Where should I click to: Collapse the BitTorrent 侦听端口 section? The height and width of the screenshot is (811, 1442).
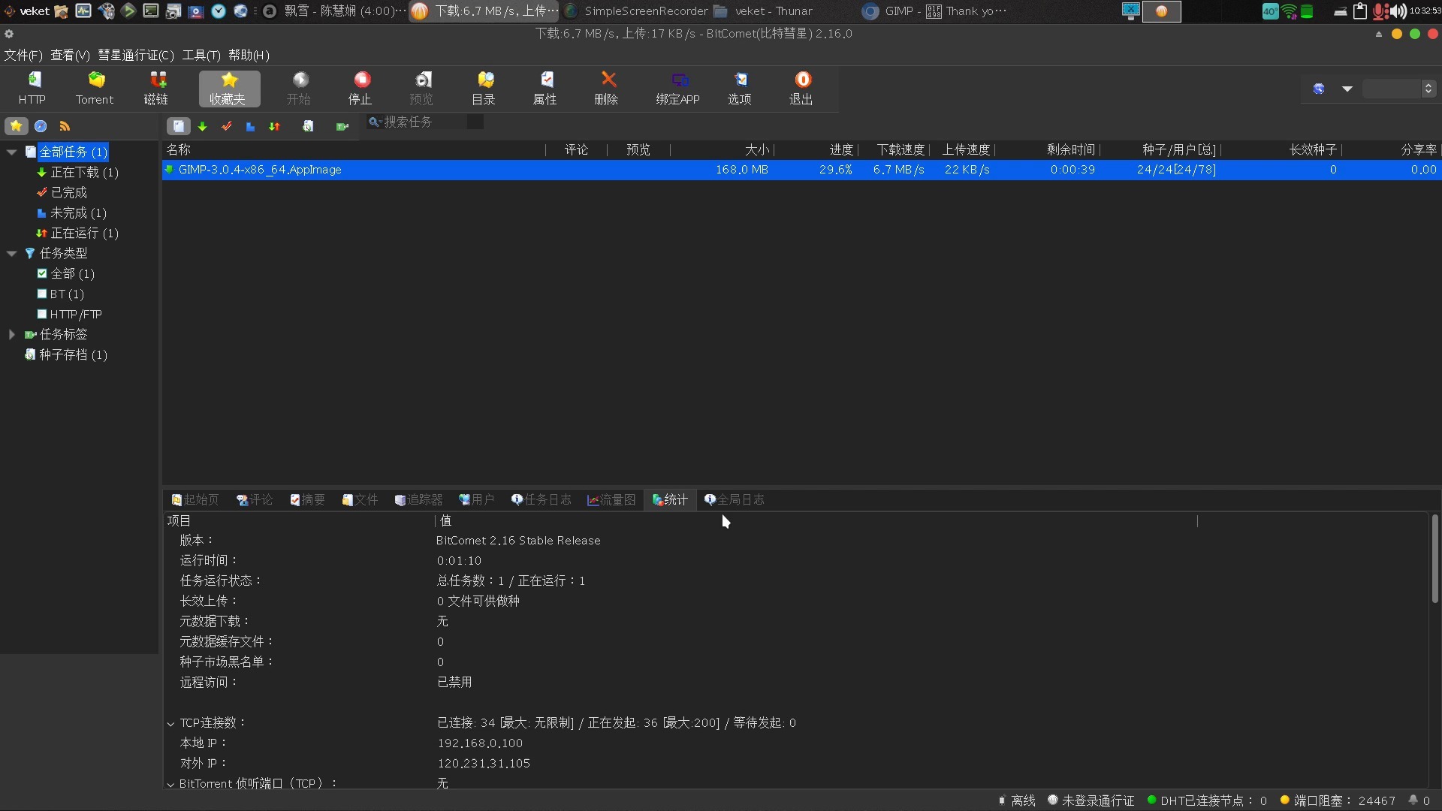(170, 784)
